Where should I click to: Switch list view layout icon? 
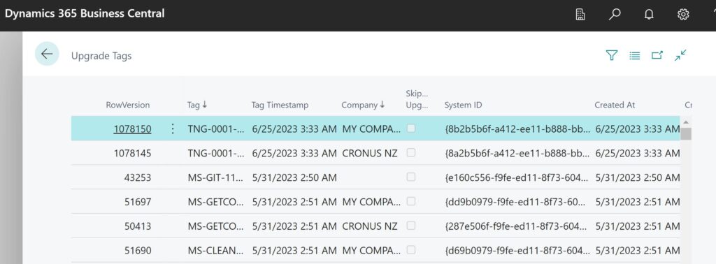(x=634, y=56)
